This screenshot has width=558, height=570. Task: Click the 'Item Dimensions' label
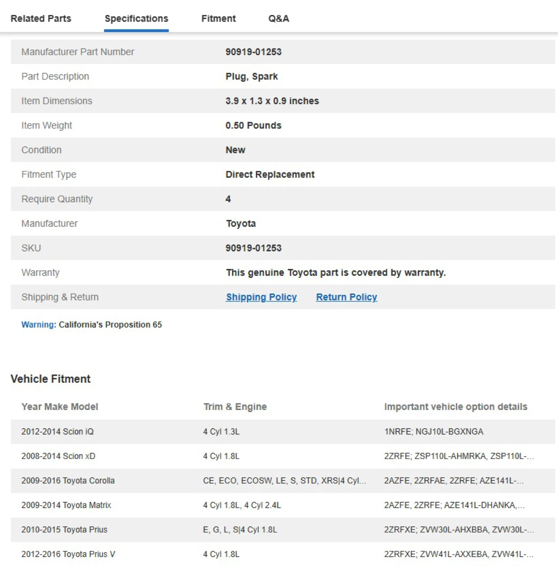pyautogui.click(x=57, y=101)
